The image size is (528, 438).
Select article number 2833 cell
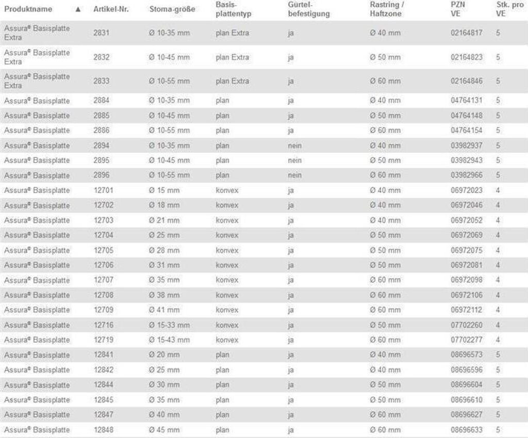point(102,81)
